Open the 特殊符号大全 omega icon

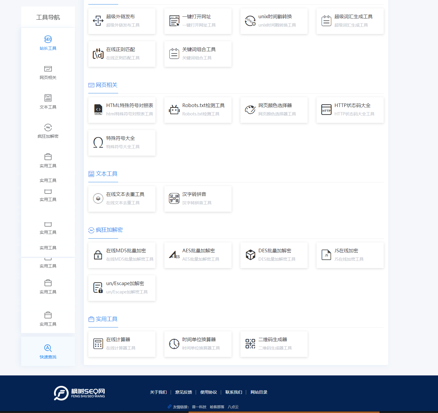click(98, 143)
